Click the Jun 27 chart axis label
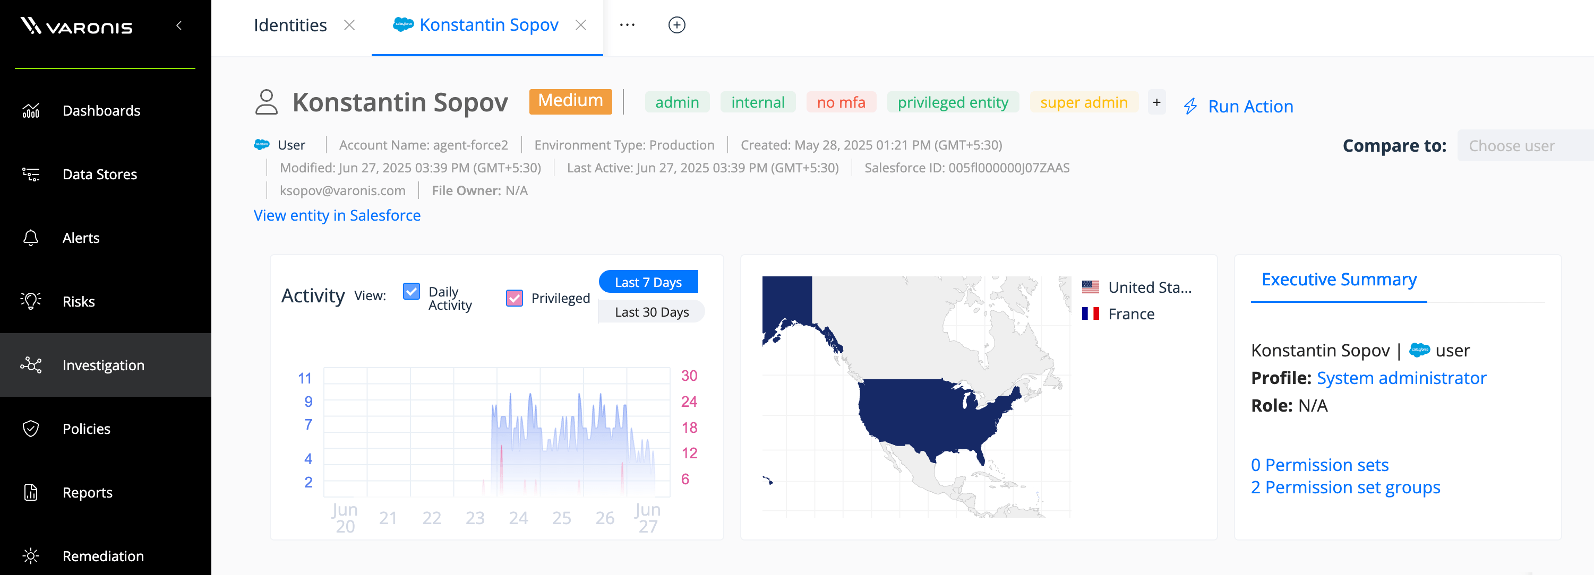 648,518
